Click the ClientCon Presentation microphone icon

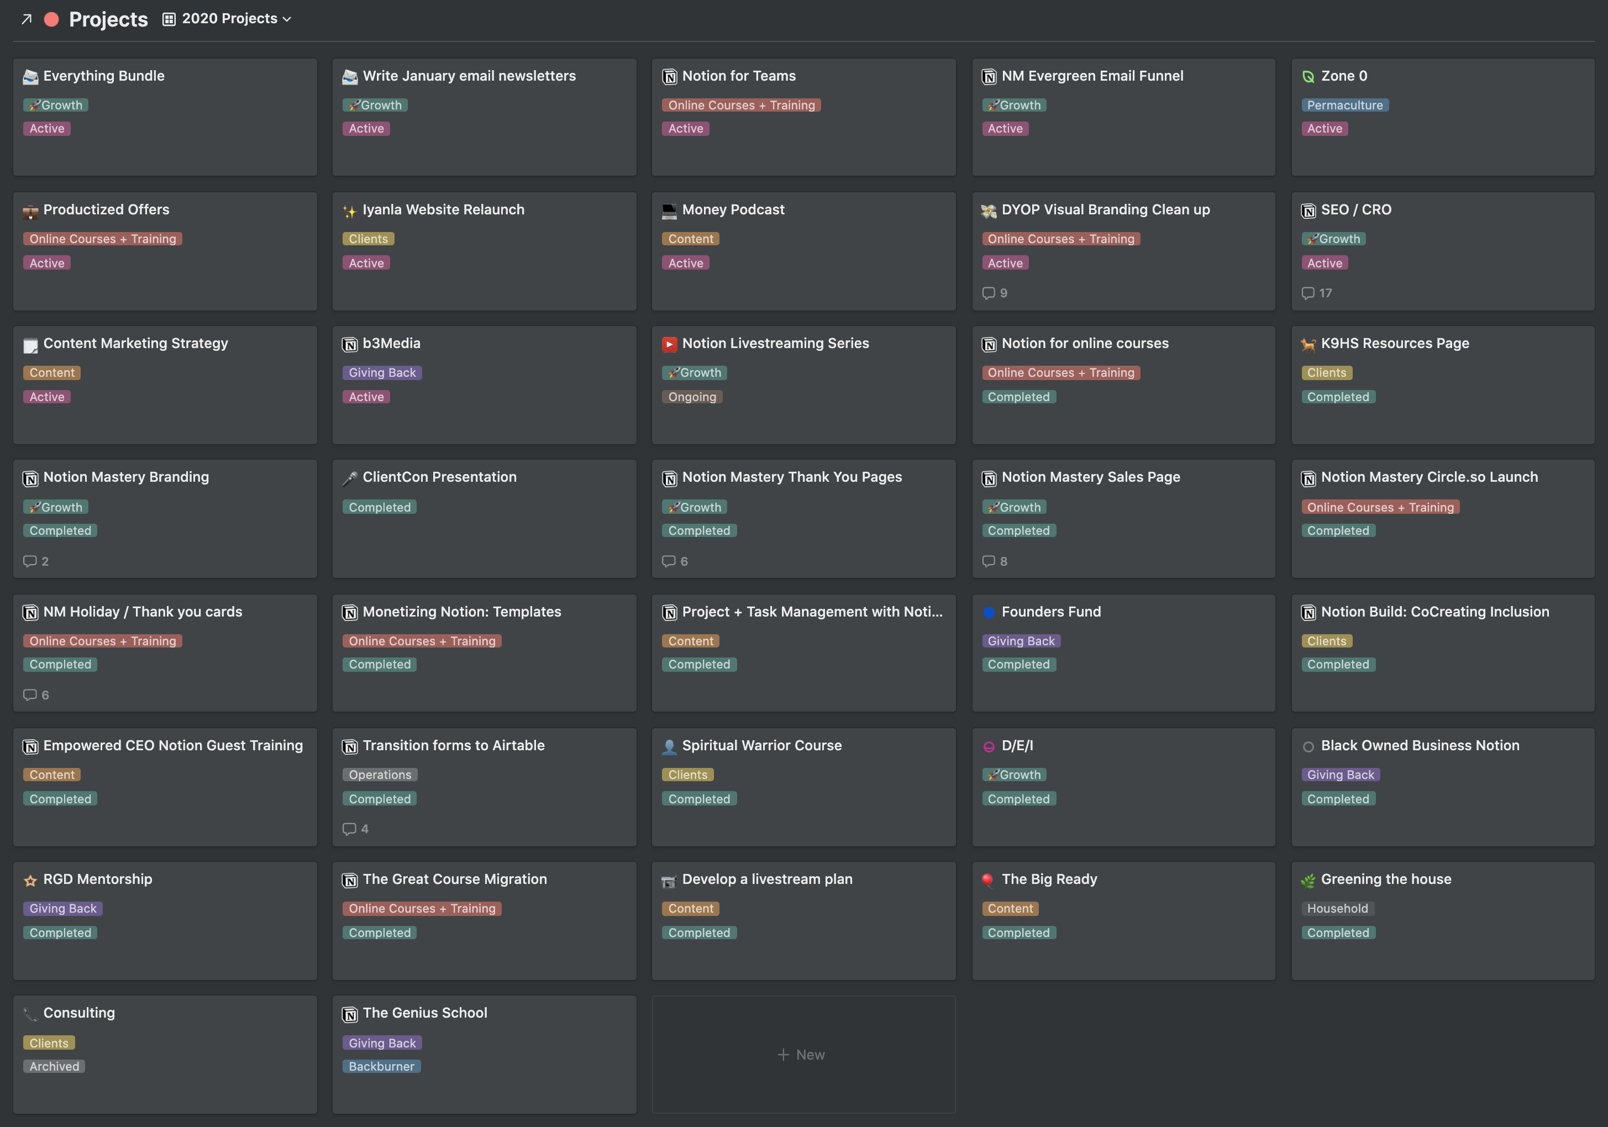(x=350, y=478)
